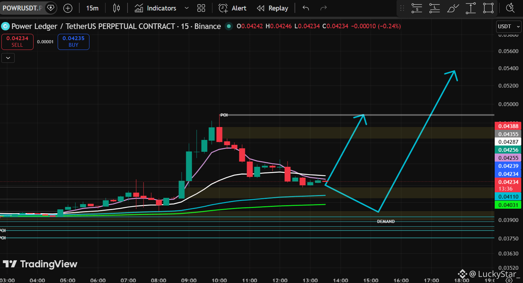Screen dimensions: 523x283
Task: Select the Short Position tool
Action: (416, 8)
